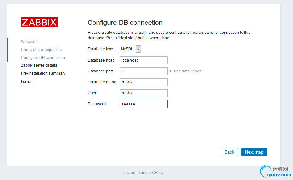The width and height of the screenshot is (293, 180).
Task: Open the Database type MySQL dropdown
Action: [x=130, y=49]
